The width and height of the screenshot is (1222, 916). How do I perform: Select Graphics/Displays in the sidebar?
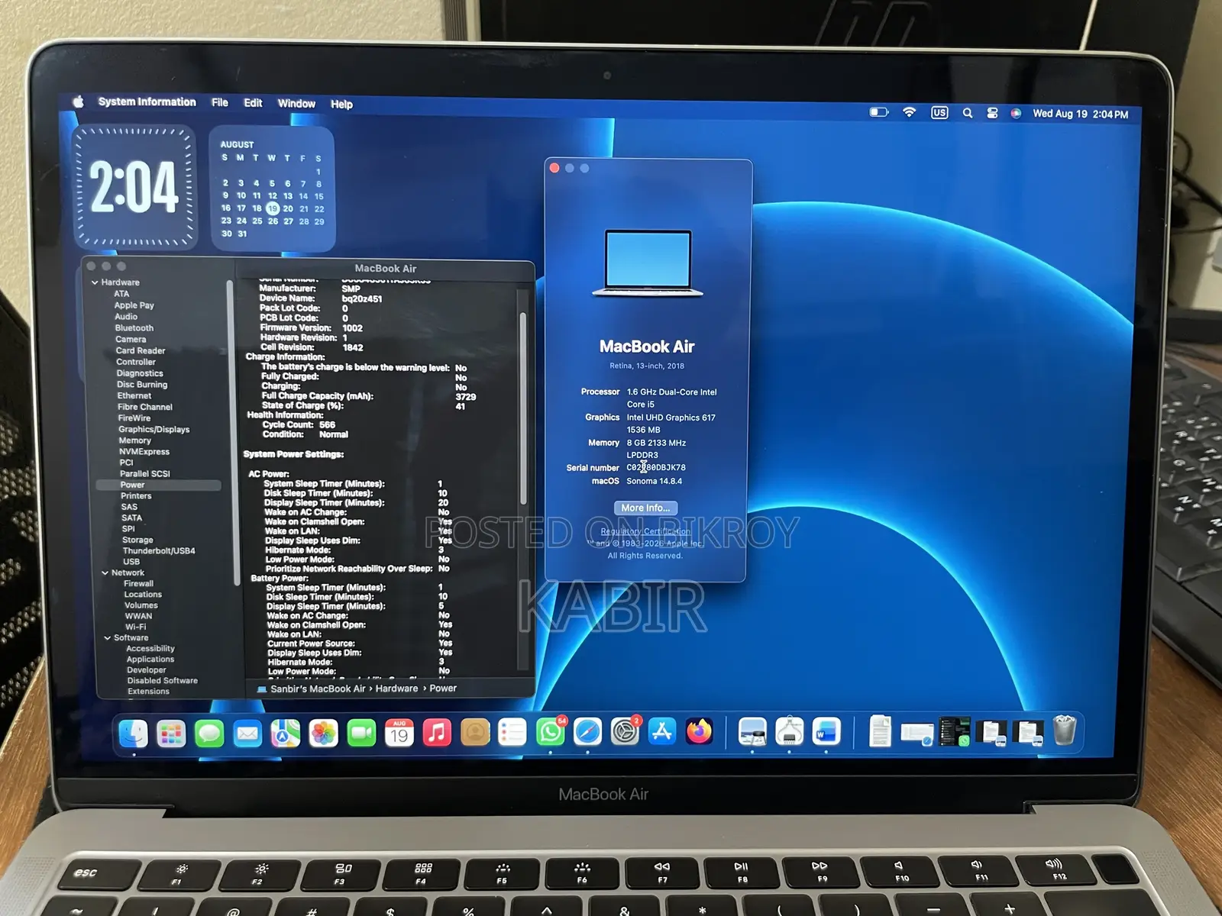tap(154, 430)
